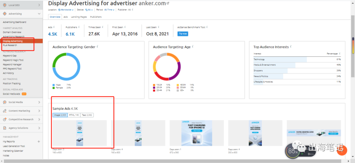Collapse the Advertising section chevron

pos(39,14)
